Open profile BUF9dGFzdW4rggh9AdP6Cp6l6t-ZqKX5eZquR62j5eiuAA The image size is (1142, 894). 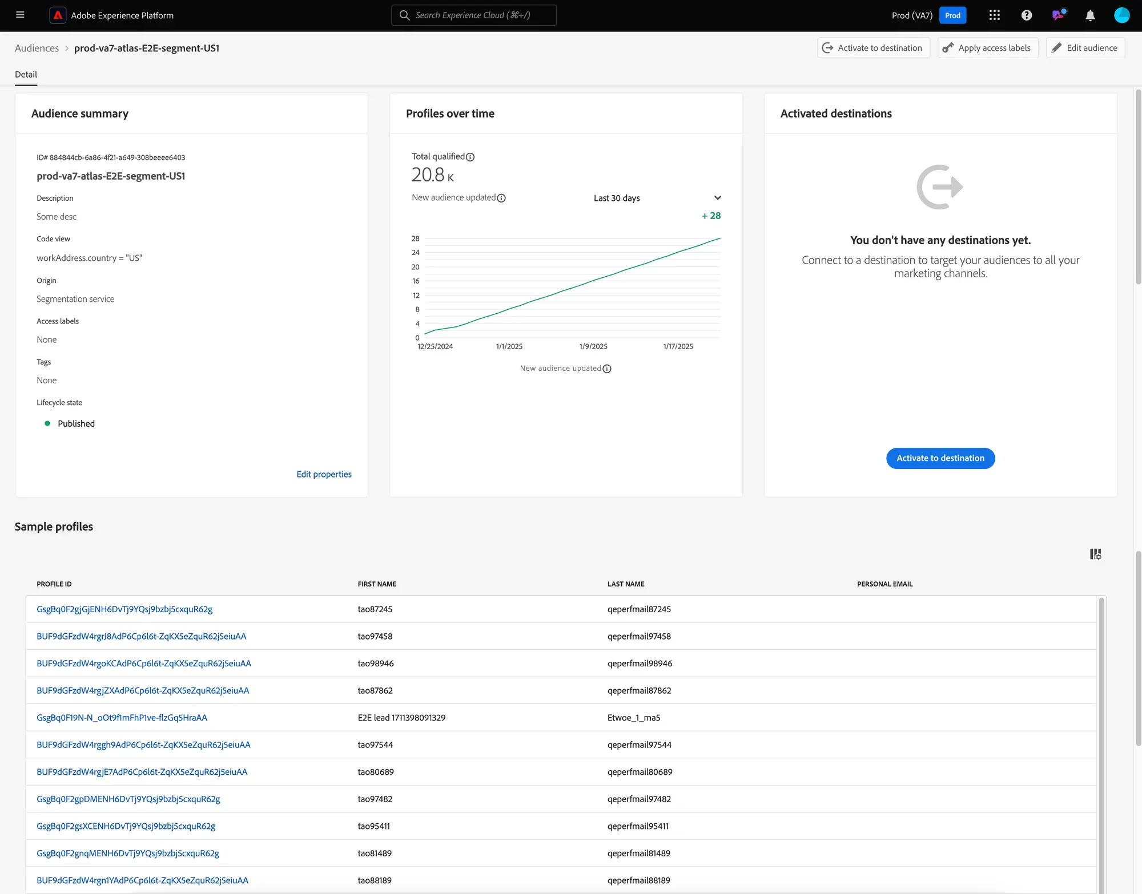pos(143,745)
